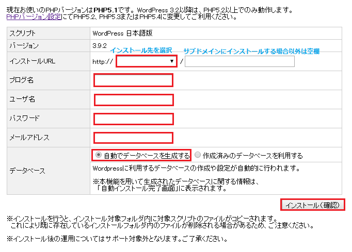Click the ブログ名 row label
The image size is (352, 252).
[22, 80]
